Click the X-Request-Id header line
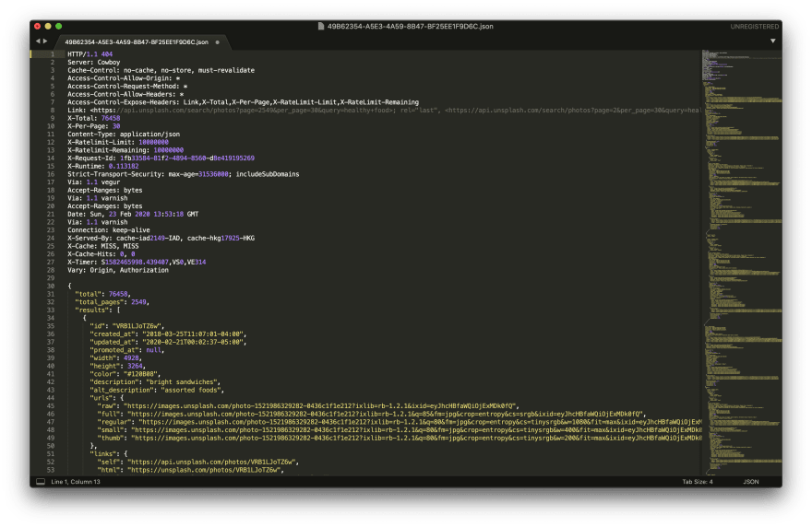This screenshot has height=527, width=812. 161,158
